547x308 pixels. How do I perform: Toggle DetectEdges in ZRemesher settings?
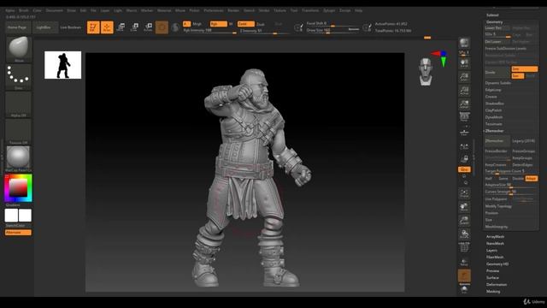pos(522,165)
